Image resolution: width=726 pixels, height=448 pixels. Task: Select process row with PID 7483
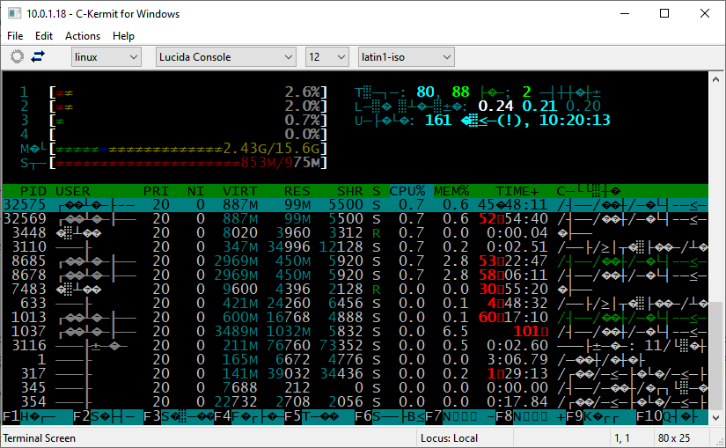356,289
